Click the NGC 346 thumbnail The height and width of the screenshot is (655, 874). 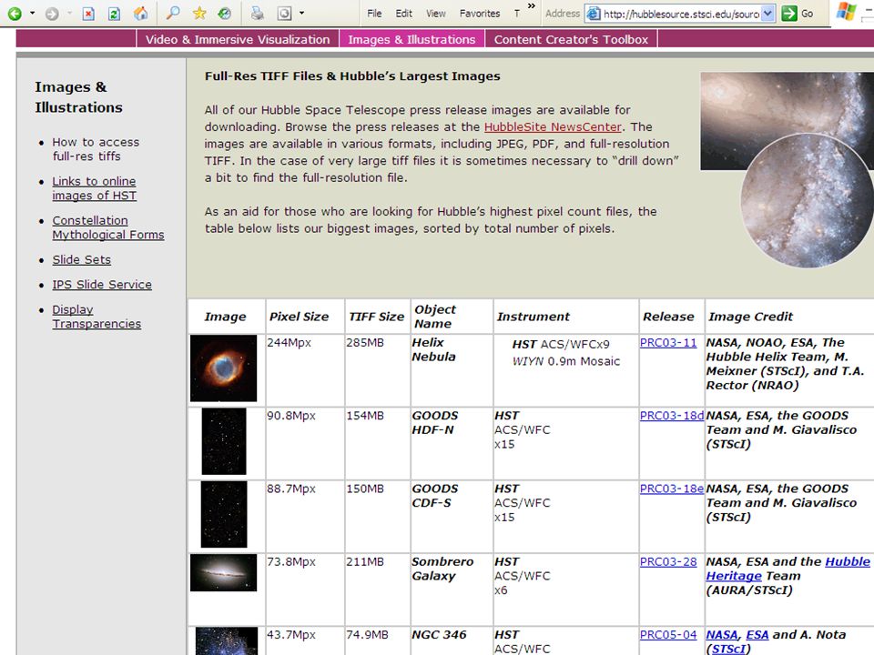(227, 641)
